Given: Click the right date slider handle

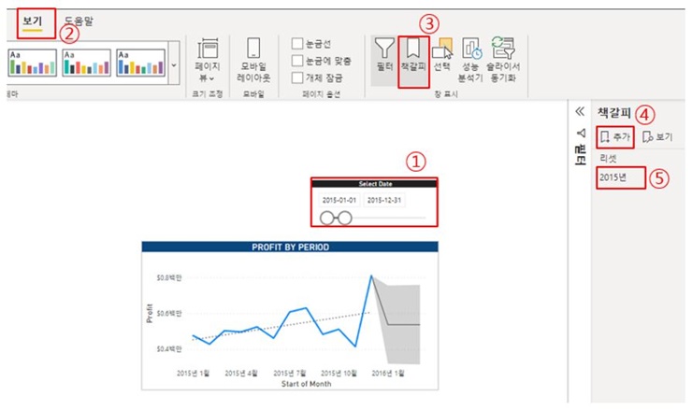Looking at the screenshot, I should pyautogui.click(x=345, y=219).
